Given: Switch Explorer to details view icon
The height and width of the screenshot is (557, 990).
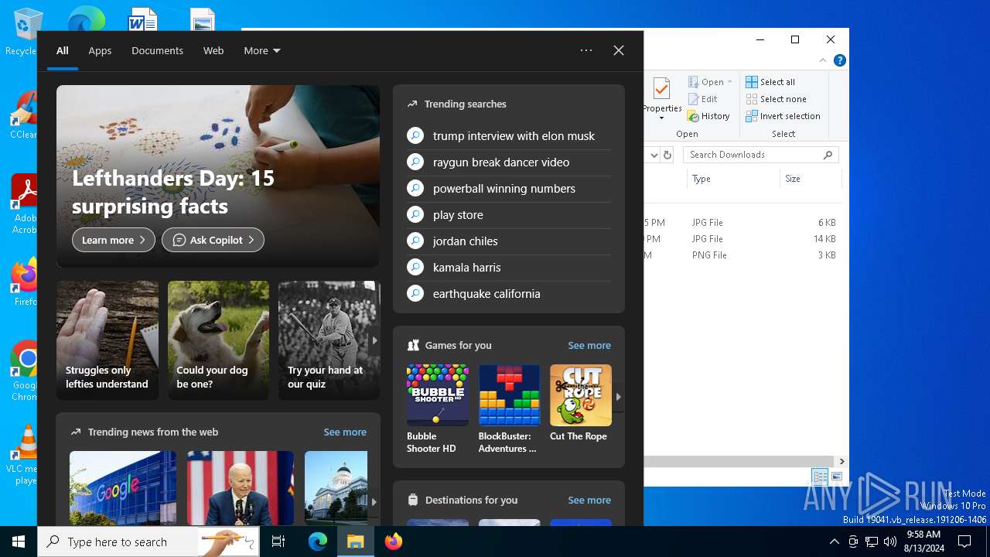Looking at the screenshot, I should pos(820,477).
